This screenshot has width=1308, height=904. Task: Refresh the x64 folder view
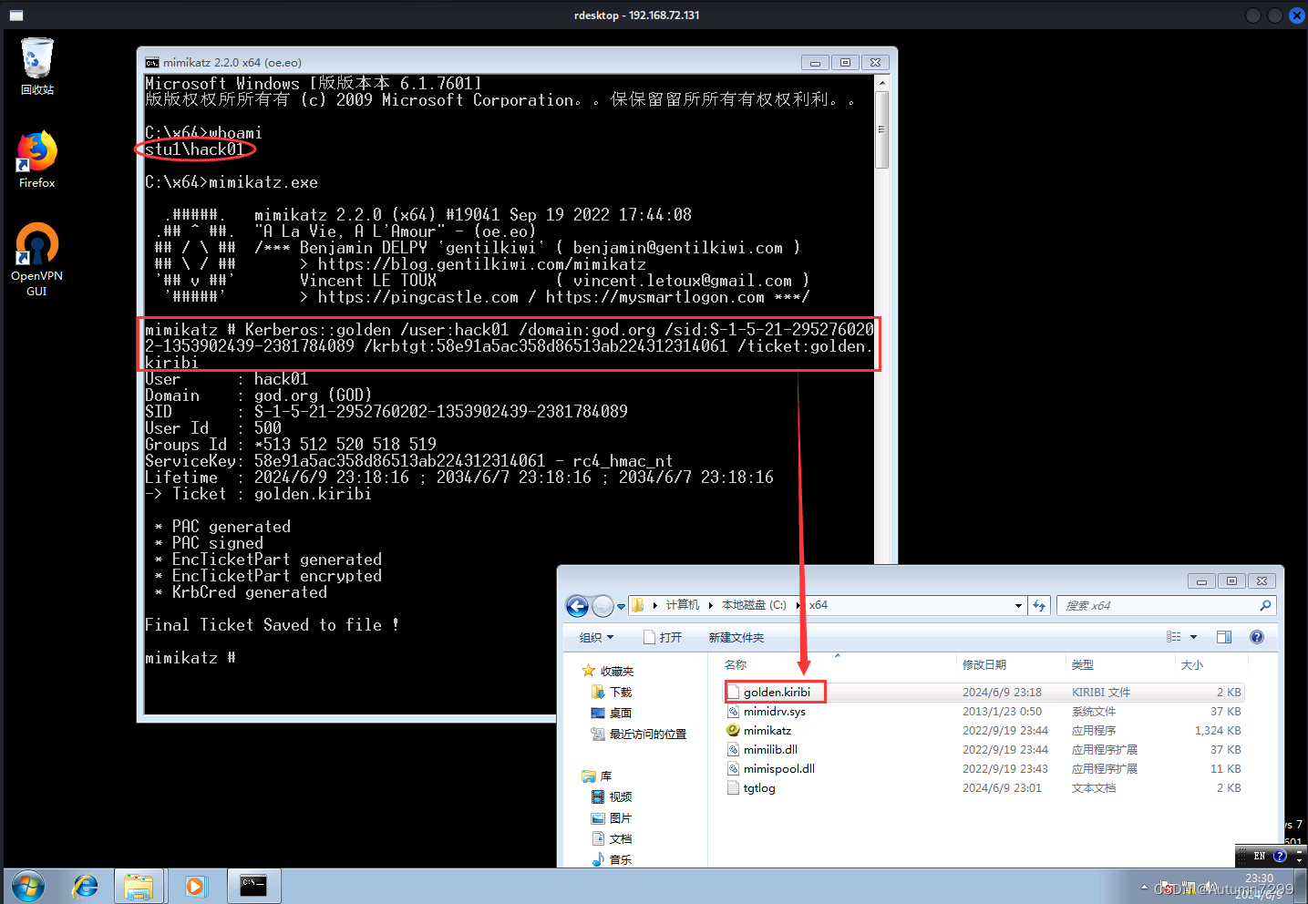click(x=1039, y=606)
